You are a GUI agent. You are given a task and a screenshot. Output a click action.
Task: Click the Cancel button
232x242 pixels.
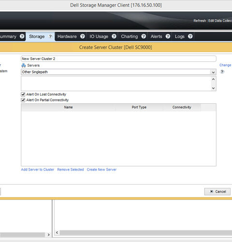(x=217, y=191)
